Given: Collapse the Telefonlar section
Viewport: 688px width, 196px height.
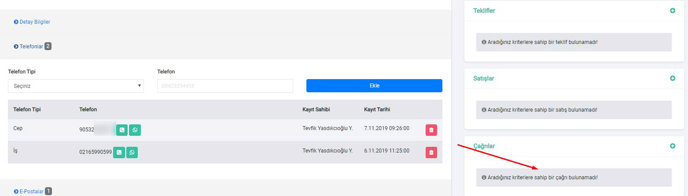Looking at the screenshot, I should 31,46.
